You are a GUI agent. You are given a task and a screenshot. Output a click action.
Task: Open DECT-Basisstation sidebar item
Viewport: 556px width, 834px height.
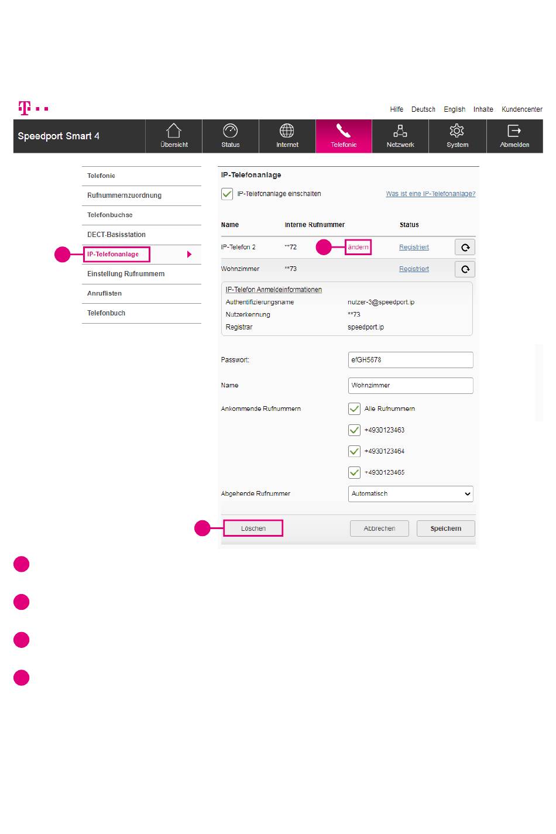click(142, 235)
